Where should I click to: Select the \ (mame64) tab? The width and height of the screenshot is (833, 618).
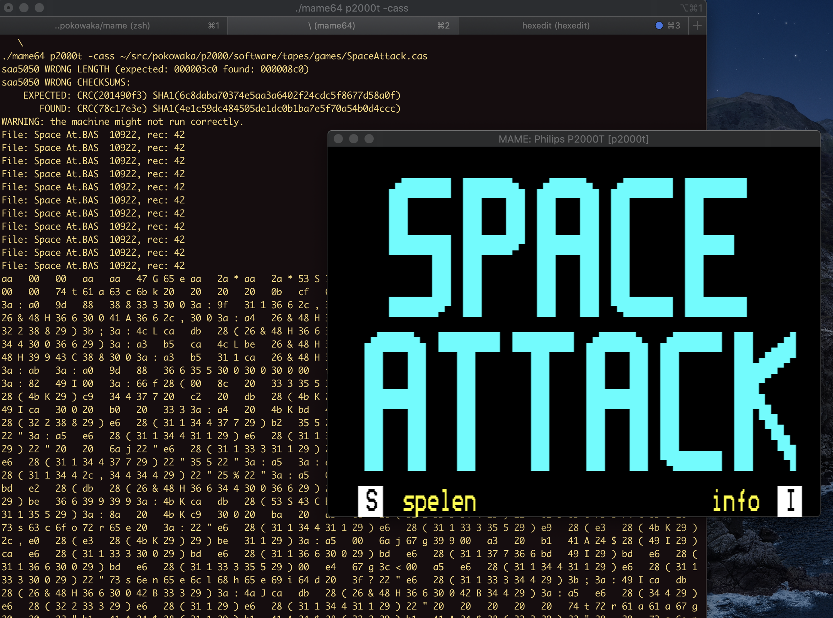(331, 25)
